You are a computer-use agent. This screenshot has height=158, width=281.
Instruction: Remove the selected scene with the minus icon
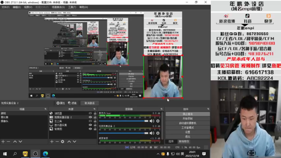[8, 141]
